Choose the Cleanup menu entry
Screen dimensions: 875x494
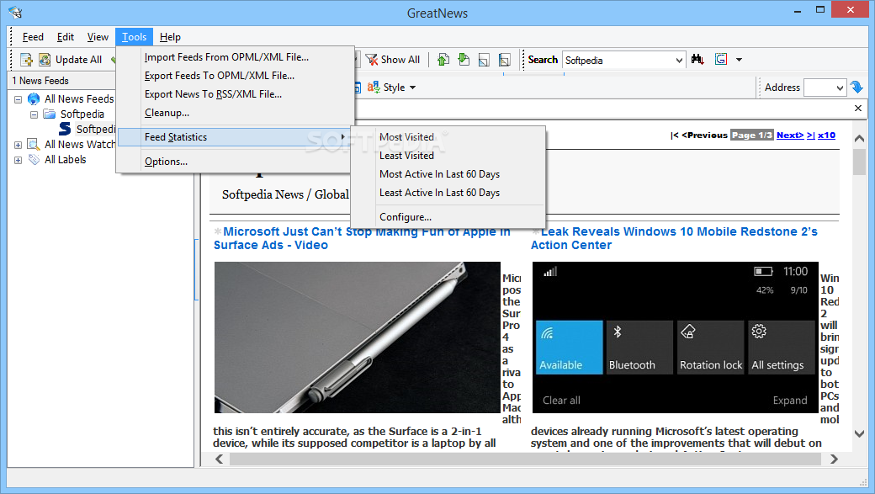[x=235, y=113]
